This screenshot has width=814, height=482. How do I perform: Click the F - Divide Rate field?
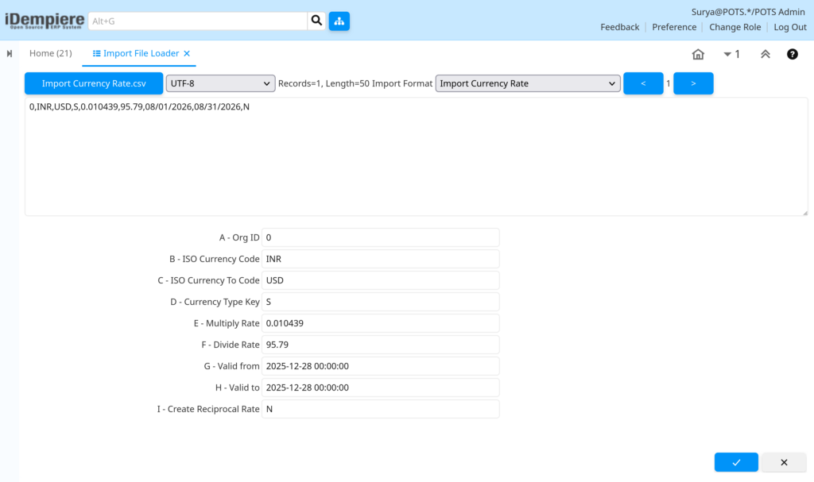click(381, 345)
